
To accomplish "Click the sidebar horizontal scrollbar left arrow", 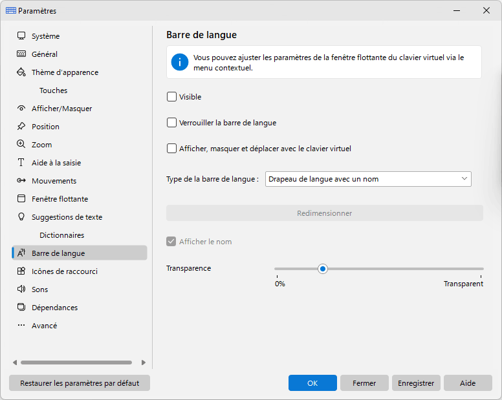I will click(15, 363).
